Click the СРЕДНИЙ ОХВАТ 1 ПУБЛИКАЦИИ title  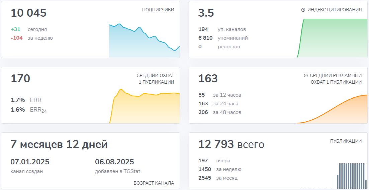155,79
